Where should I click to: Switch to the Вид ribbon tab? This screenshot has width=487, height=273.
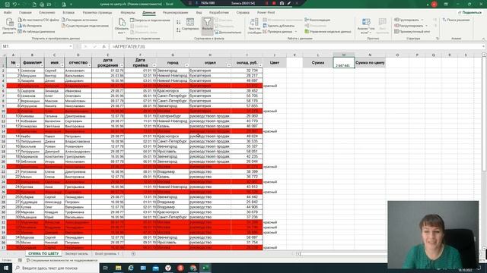click(x=199, y=13)
